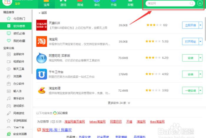This screenshot has width=206, height=138.
Task: Switch to the 净化 top tab
Action: point(97,4)
